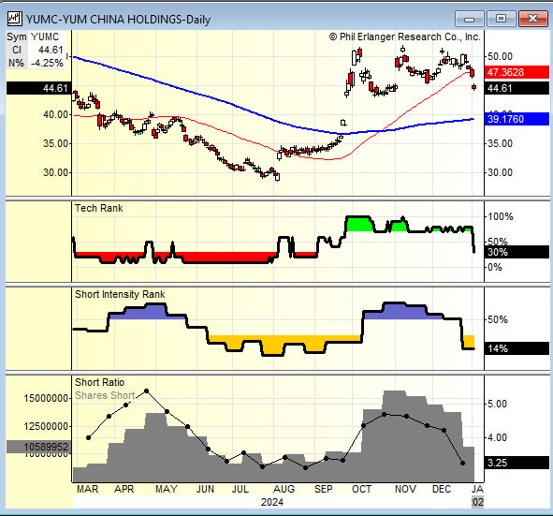Click the blue 39.1760 moving average label
Viewport: 553px width, 516px height.
pos(517,119)
